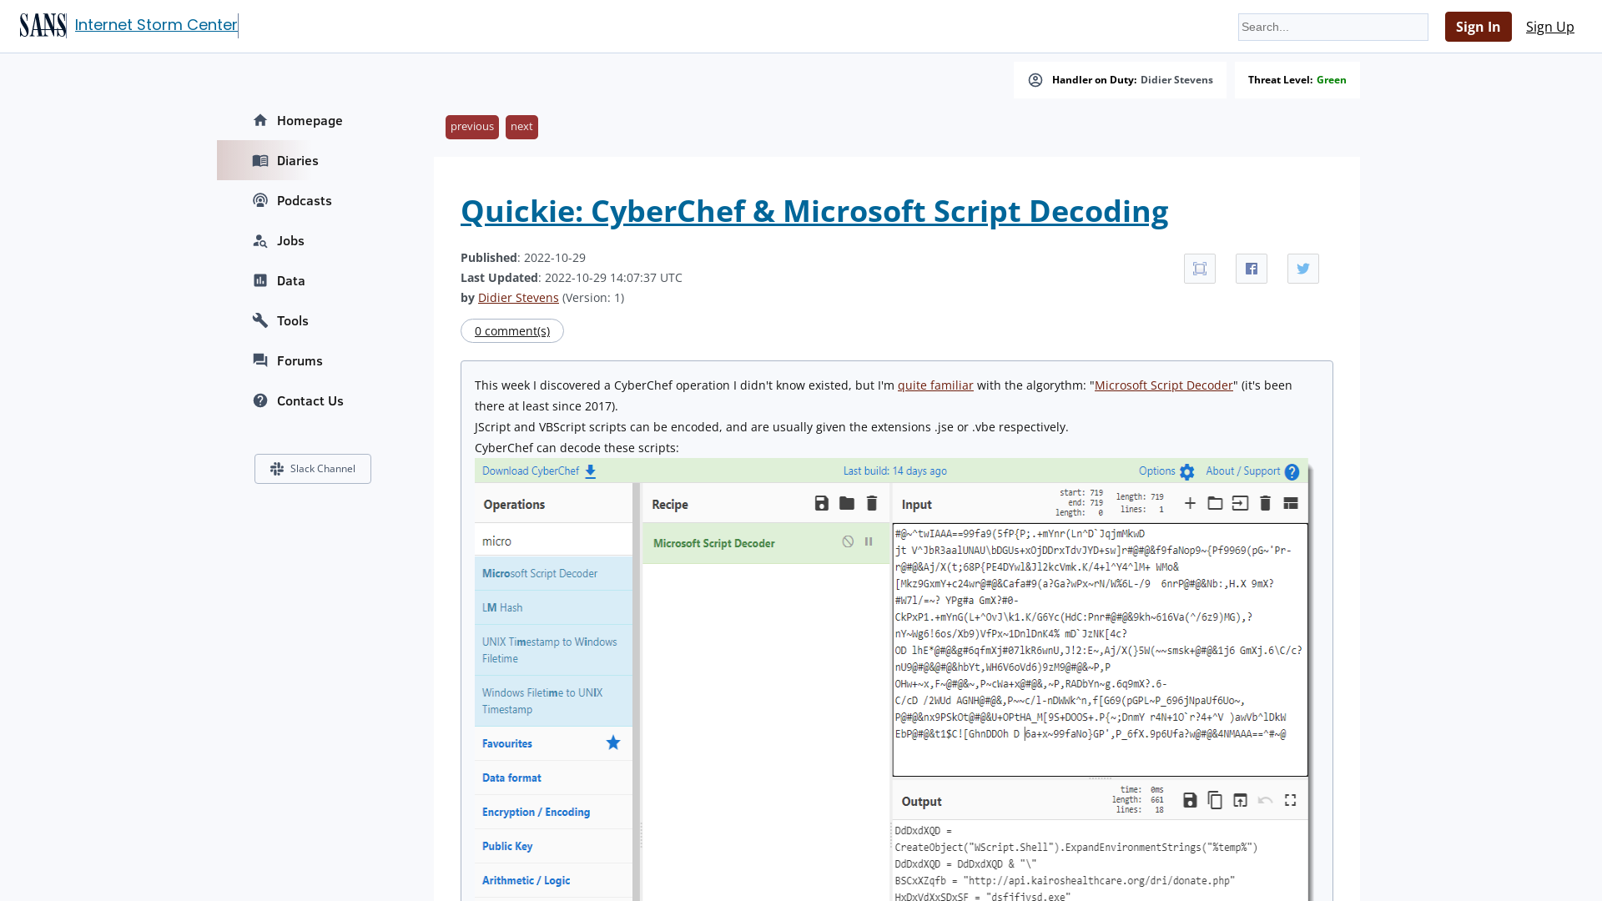Share the diary on Twitter

tap(1302, 268)
